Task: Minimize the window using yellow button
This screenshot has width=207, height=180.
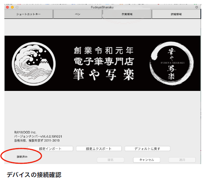Action: [12, 7]
